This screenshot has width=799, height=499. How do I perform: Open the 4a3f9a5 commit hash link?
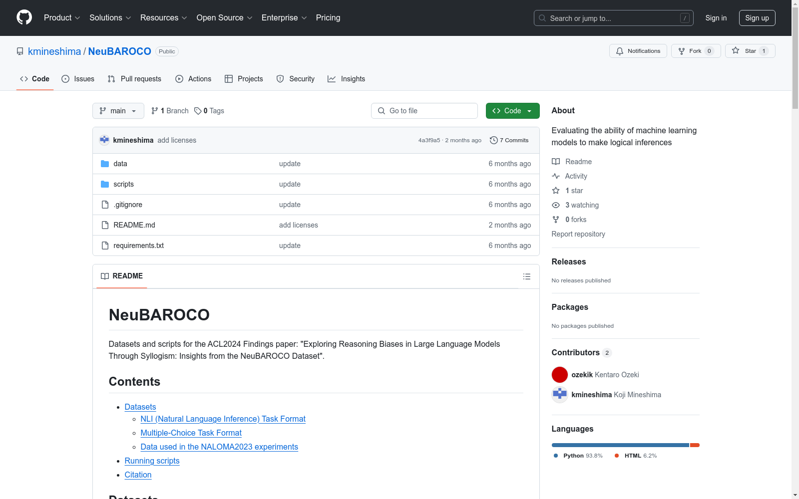click(429, 140)
